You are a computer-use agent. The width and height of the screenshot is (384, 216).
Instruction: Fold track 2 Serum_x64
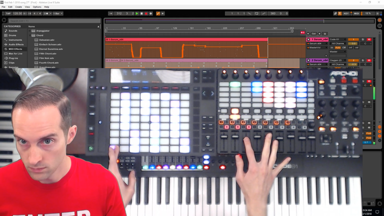(x=308, y=60)
